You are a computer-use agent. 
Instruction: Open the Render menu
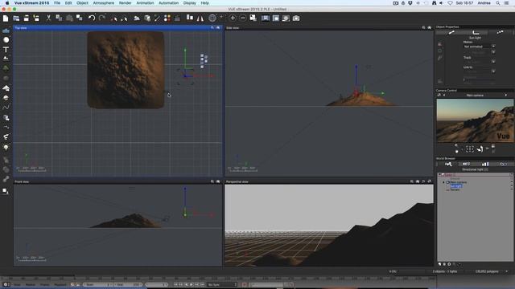point(126,3)
